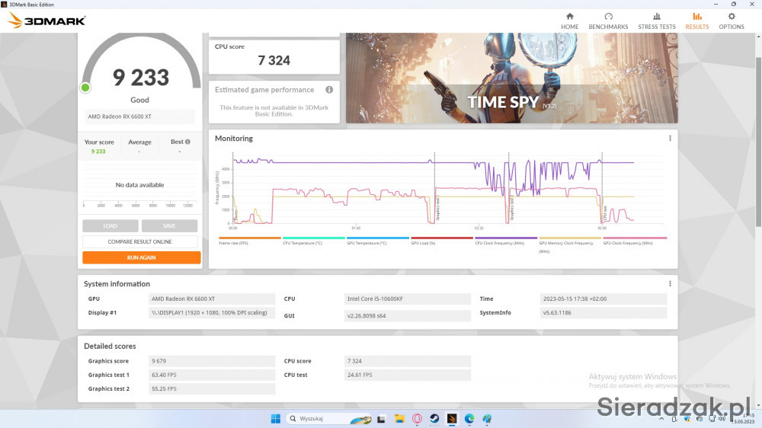Click the last pinned taskbar app icon
762x428 pixels.
(x=487, y=419)
